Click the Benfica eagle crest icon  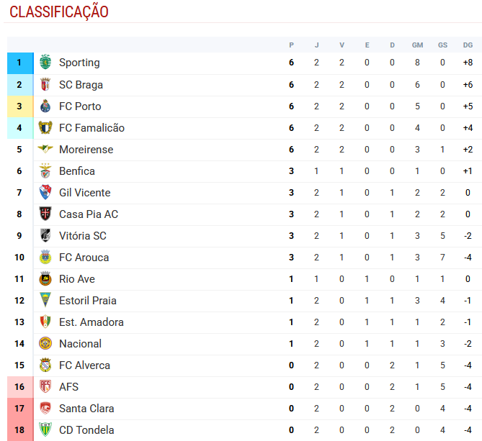click(45, 171)
